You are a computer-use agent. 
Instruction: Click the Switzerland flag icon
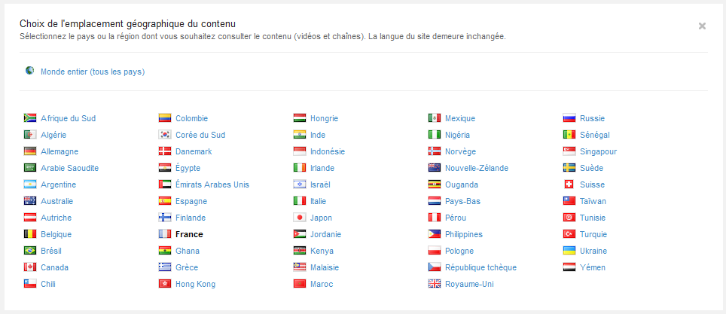(569, 184)
